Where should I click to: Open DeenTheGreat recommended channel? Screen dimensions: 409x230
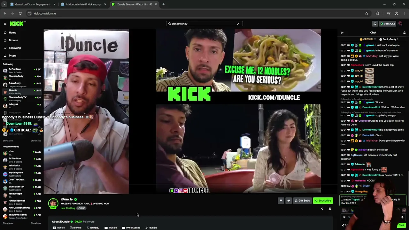pyautogui.click(x=22, y=181)
